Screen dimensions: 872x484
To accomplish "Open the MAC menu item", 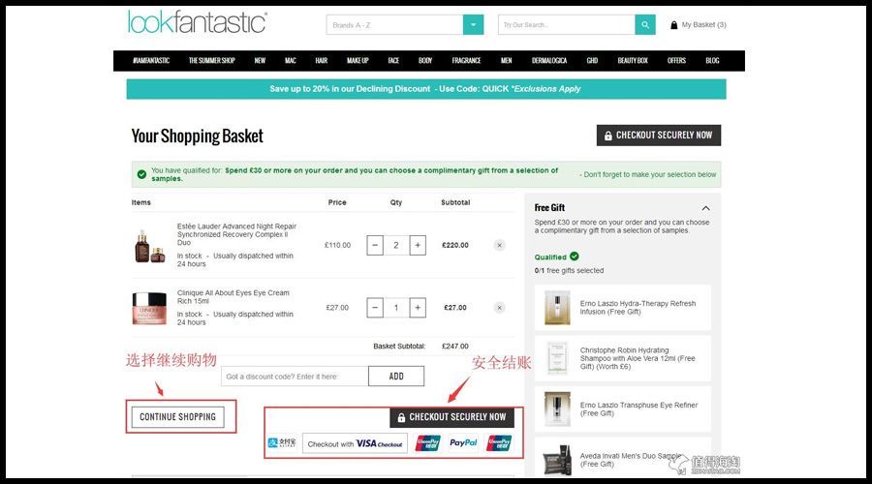I will click(x=291, y=61).
